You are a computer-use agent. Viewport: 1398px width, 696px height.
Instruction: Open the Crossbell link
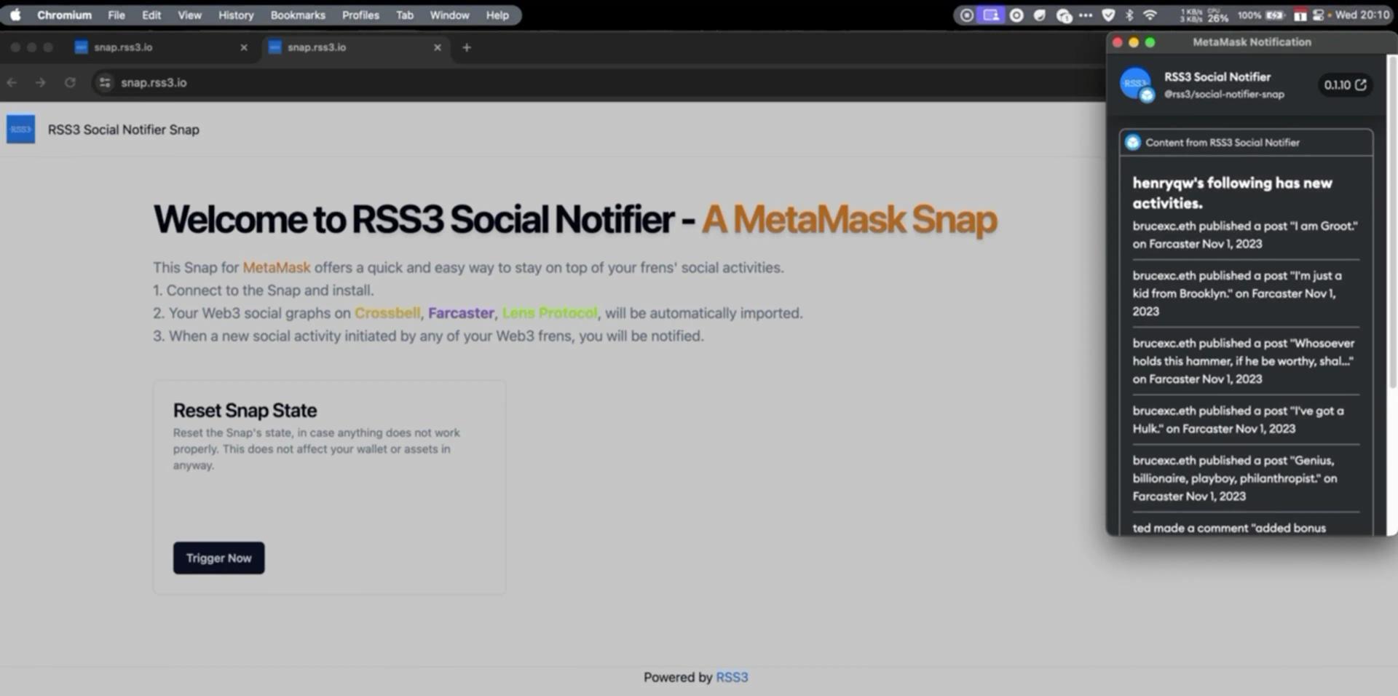point(387,313)
